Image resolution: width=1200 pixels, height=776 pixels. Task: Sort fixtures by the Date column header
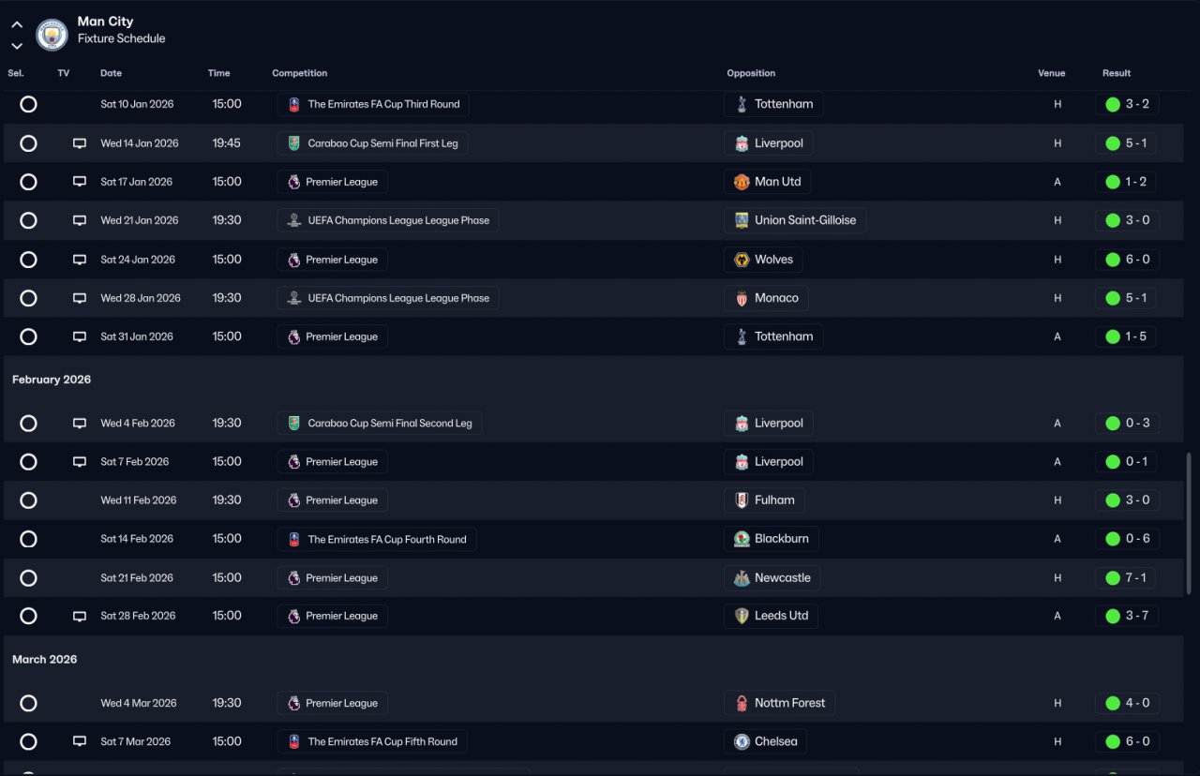(x=111, y=73)
